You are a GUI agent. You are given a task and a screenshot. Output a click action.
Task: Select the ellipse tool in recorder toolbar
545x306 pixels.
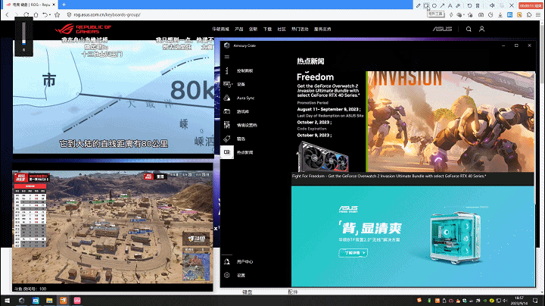(434, 5)
